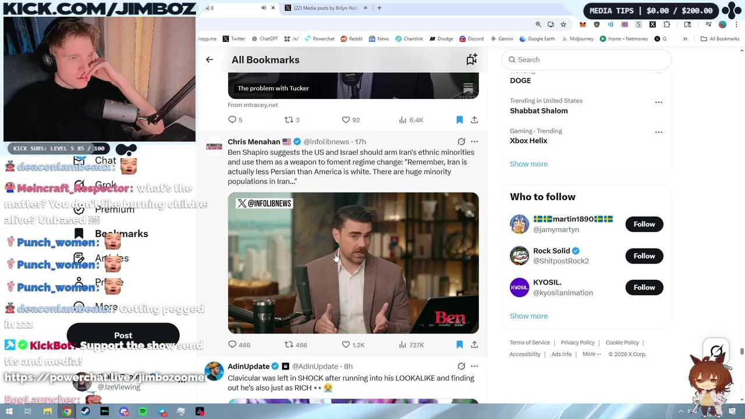The width and height of the screenshot is (745, 419).
Task: Follow Rock Solid (@ShitpostRock2)
Action: 644,256
